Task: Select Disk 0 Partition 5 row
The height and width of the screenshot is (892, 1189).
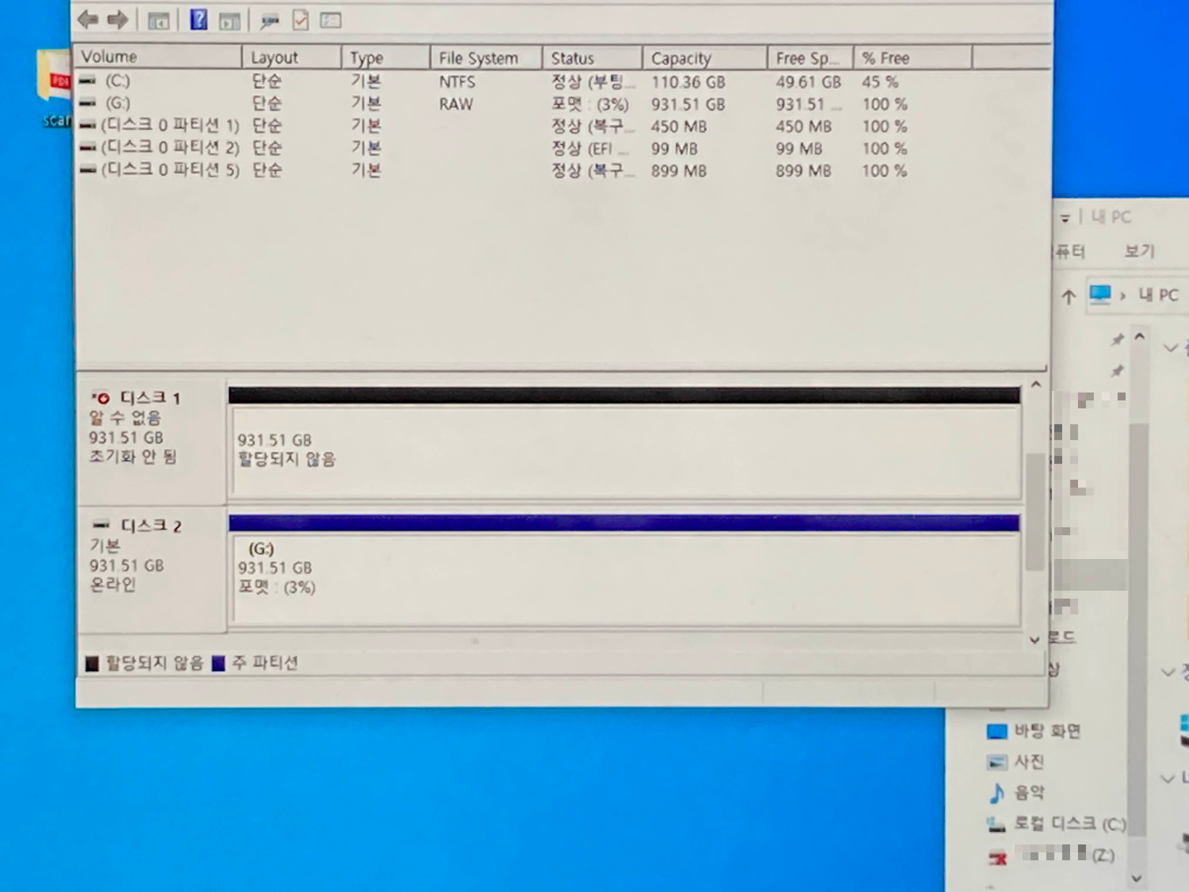Action: click(170, 170)
